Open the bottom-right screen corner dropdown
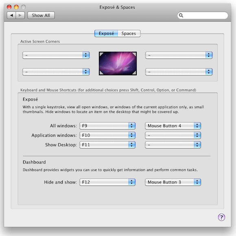 (179, 72)
